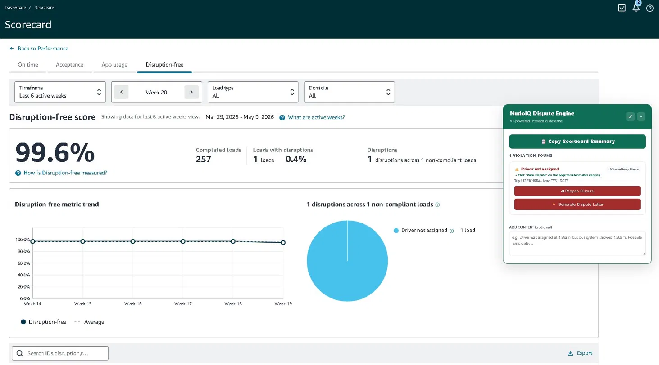
Task: Click the Week 16 data point on trend chart
Action: (x=133, y=241)
